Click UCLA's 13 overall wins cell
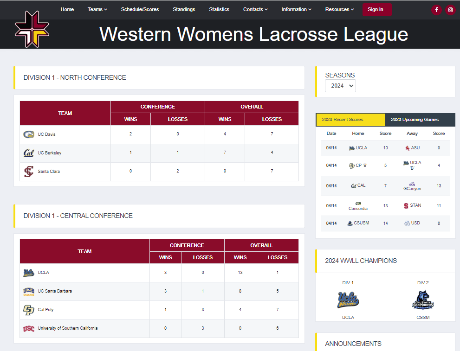Viewport: 460px width, 351px height. point(240,273)
